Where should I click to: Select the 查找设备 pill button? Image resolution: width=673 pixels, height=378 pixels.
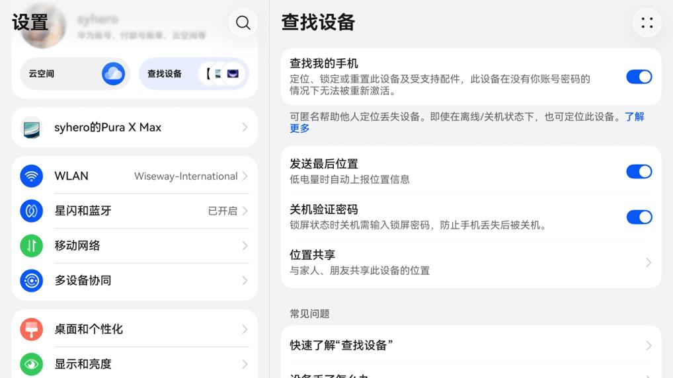pos(194,74)
